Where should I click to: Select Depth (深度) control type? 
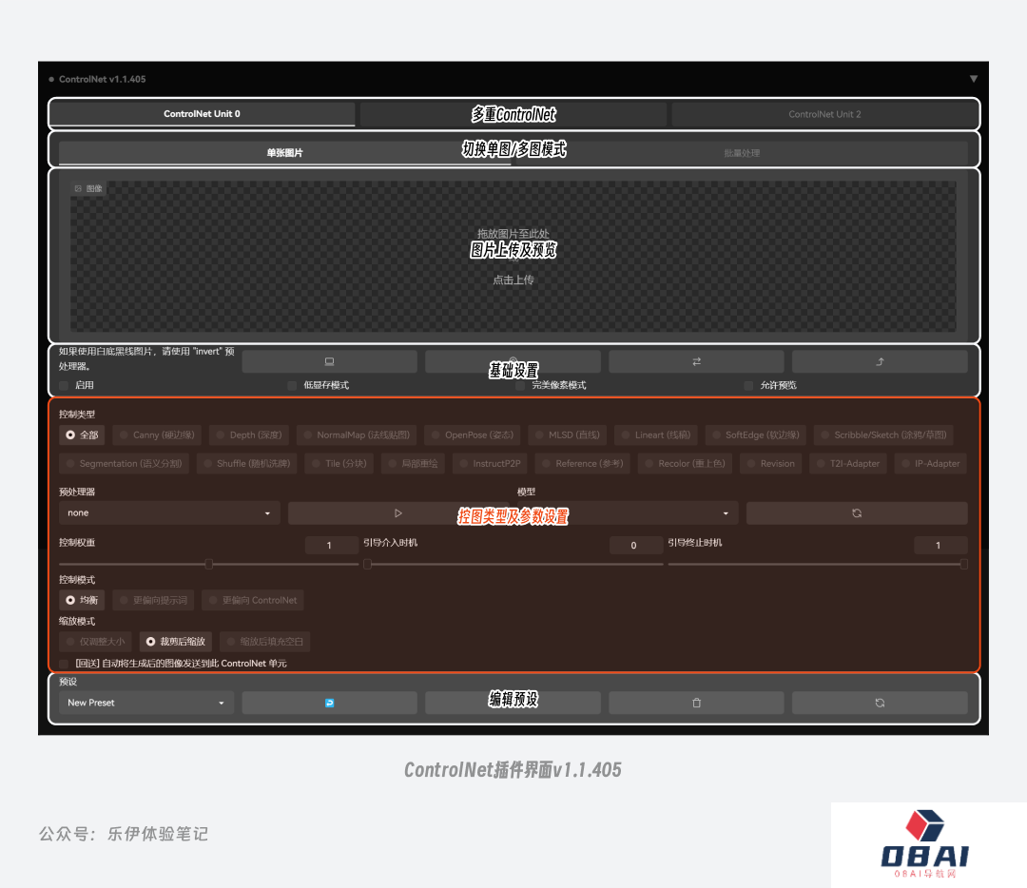pos(249,434)
